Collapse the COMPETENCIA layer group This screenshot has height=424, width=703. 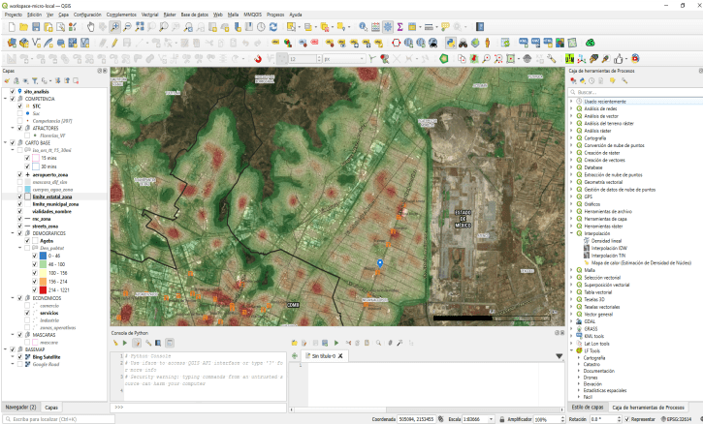[6, 99]
